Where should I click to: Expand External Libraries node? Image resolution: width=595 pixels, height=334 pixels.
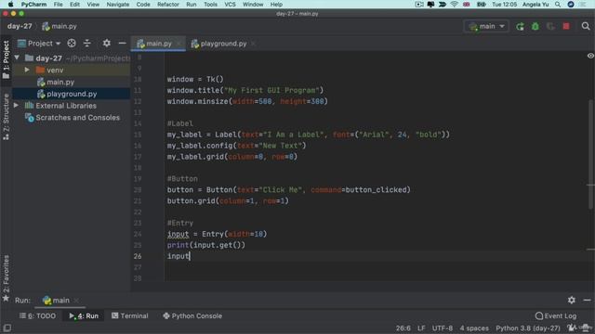[x=17, y=105]
